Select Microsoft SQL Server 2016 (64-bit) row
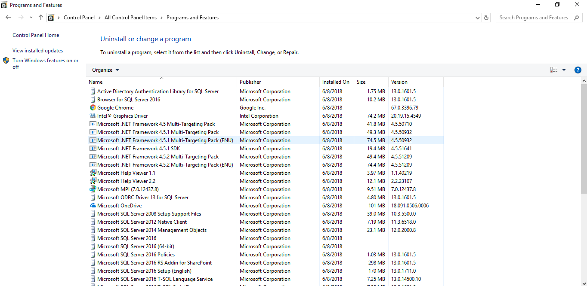Viewport: 587px width, 286px height. [x=265, y=246]
